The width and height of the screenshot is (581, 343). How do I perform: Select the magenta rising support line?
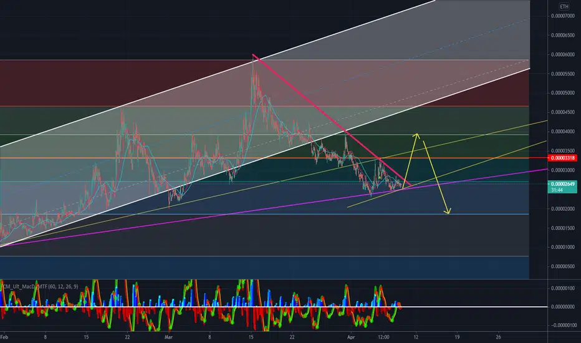(274, 207)
